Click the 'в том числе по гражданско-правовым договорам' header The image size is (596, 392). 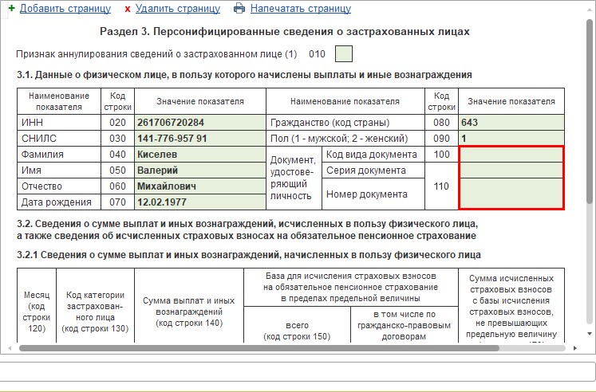404,325
